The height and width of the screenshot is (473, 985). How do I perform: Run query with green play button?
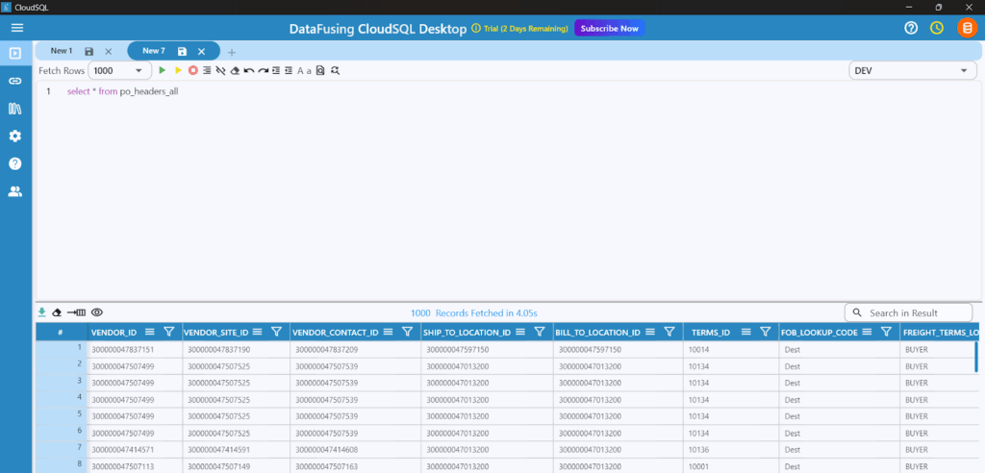click(163, 71)
